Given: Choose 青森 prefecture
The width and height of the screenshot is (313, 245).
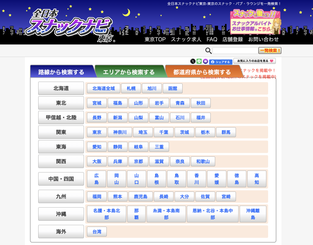Looking at the screenshot, I should 180,103.
